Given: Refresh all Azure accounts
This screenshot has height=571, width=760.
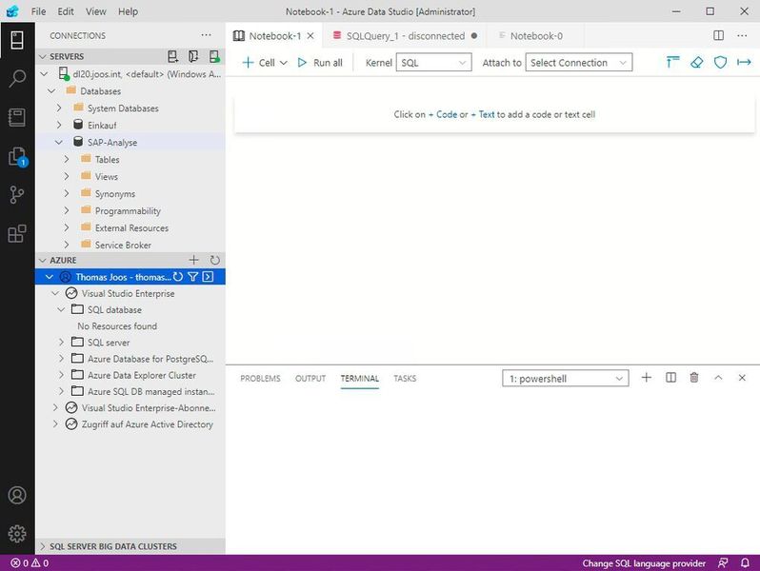Looking at the screenshot, I should coord(214,260).
